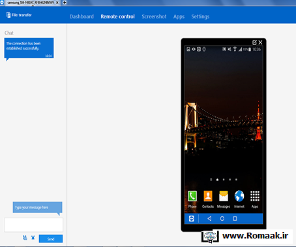Screen dimensions: 296x247
Task: Close the remote phone view
Action: tap(260, 42)
